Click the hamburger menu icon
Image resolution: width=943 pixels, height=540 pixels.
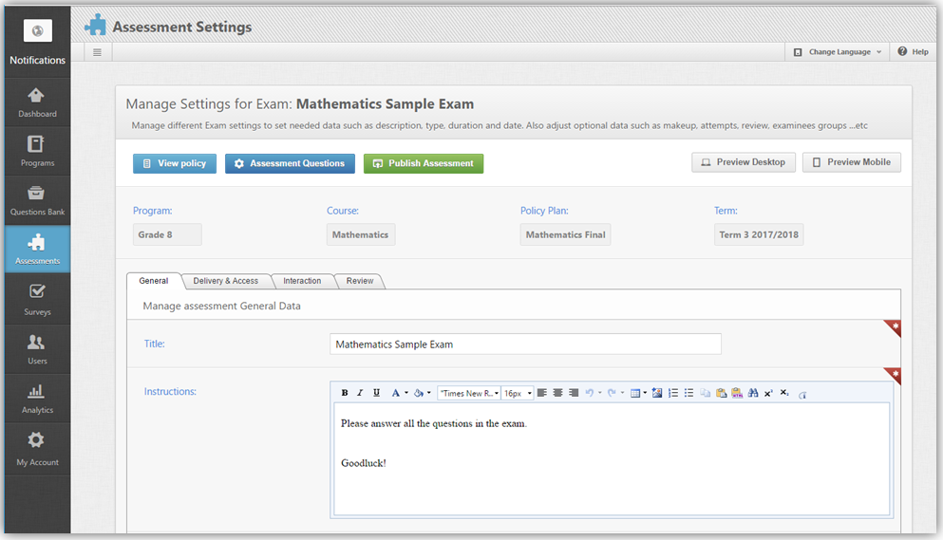pyautogui.click(x=97, y=52)
